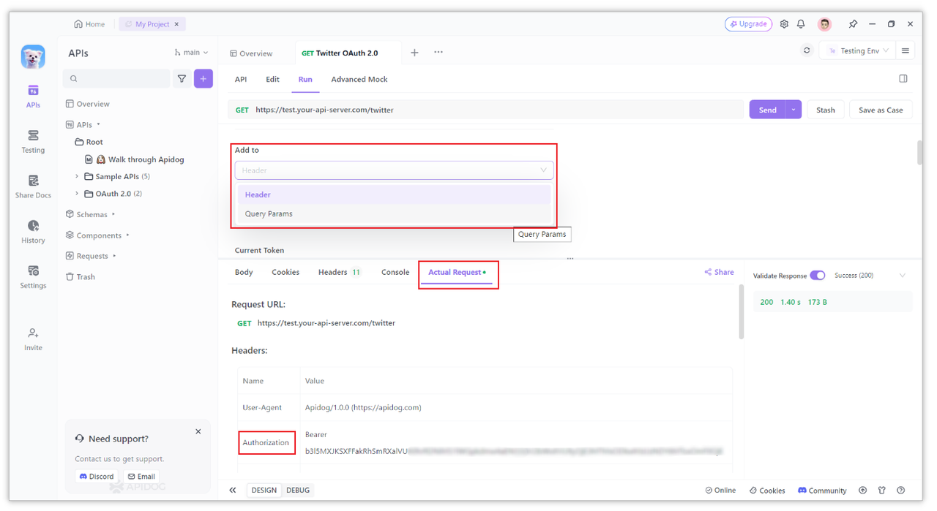
Task: Open the response Cookies tab
Action: [x=285, y=272]
